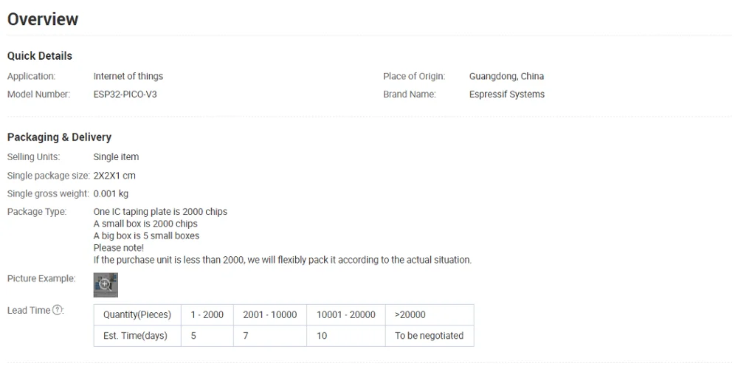
Task: Click the Quick Details section title
Action: [x=40, y=55]
